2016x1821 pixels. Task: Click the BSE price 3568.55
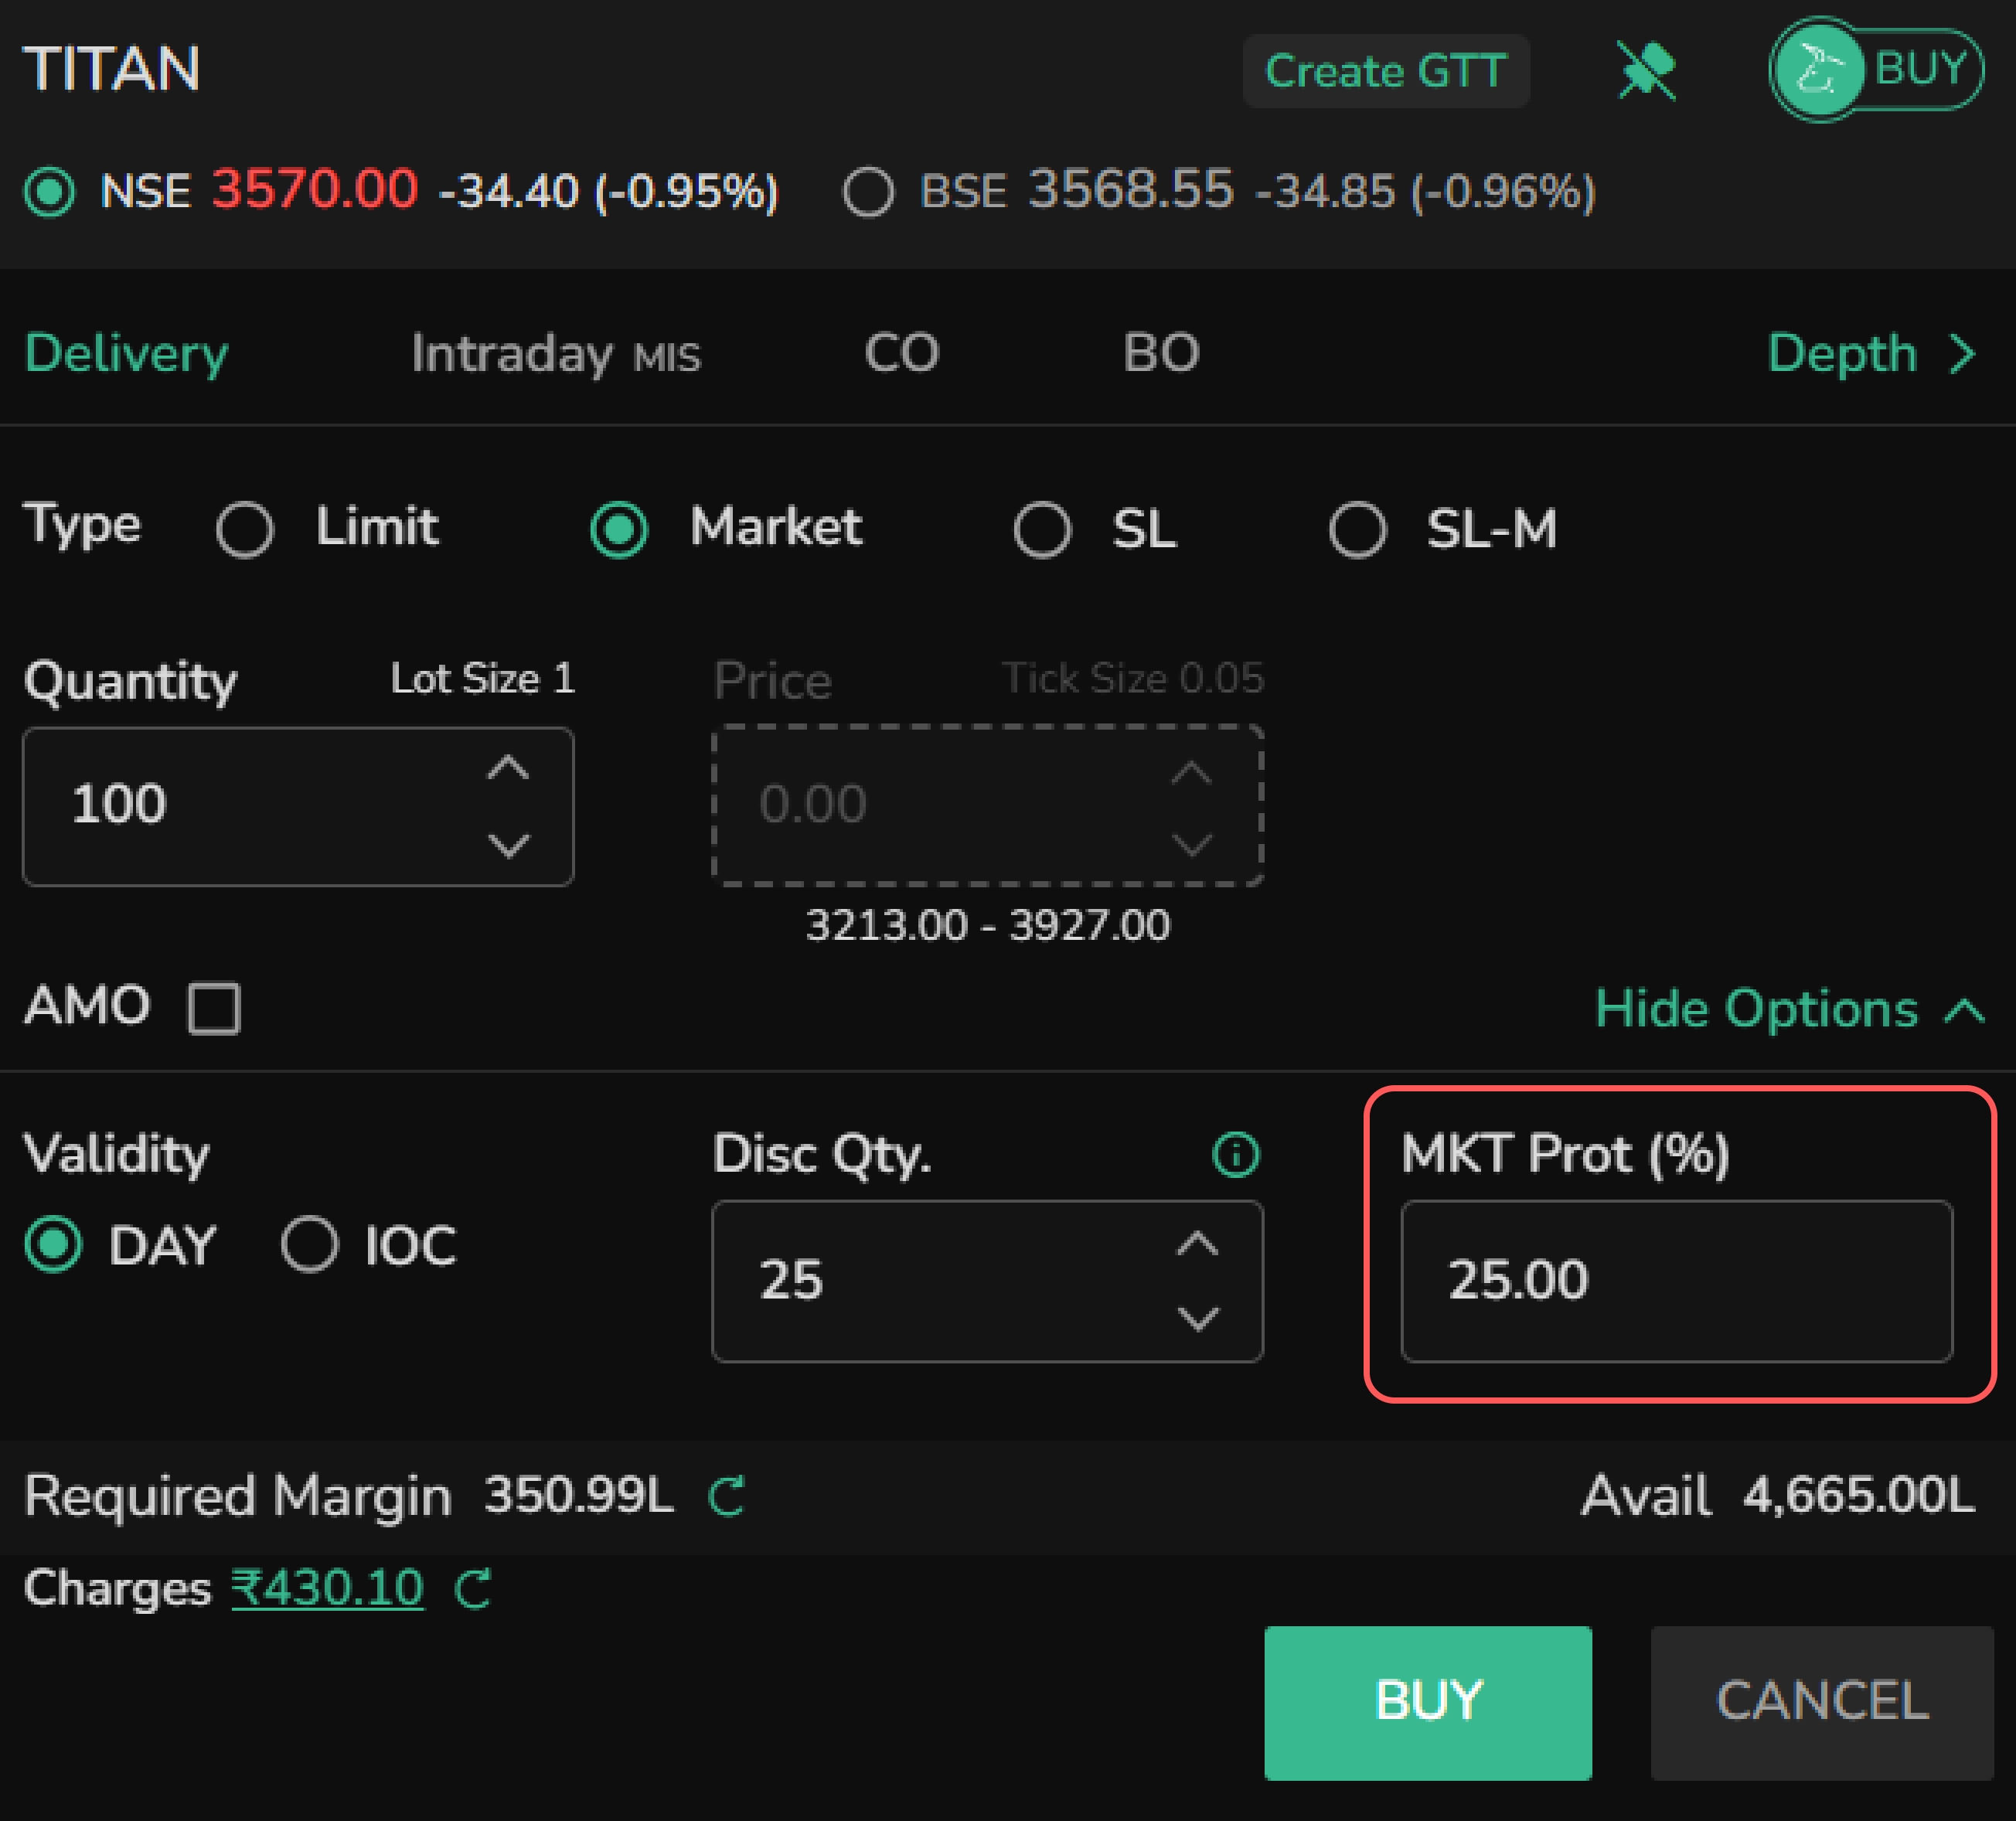[1131, 189]
